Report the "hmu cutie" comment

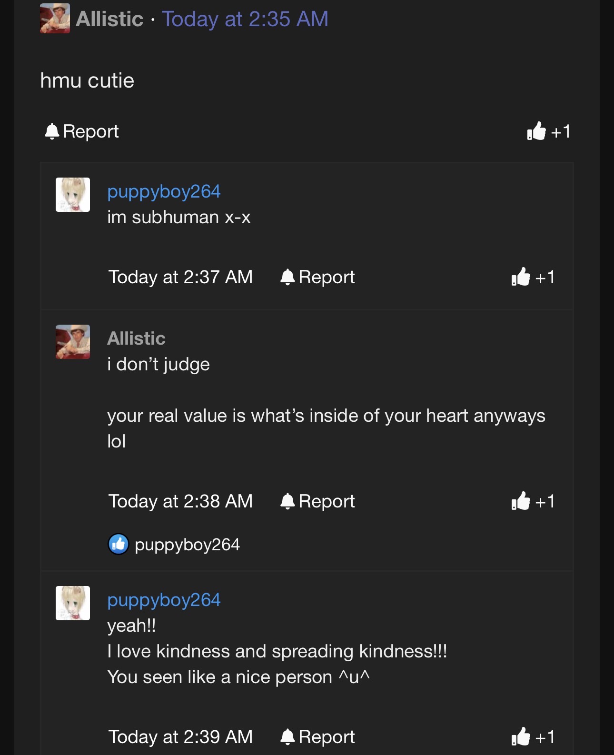[x=81, y=131]
